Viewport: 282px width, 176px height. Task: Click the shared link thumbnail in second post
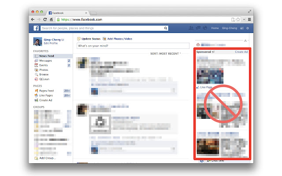click(100, 124)
